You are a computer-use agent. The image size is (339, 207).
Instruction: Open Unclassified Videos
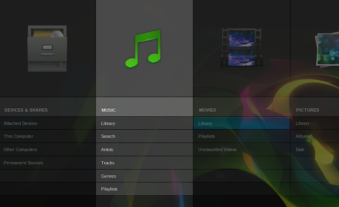point(242,149)
